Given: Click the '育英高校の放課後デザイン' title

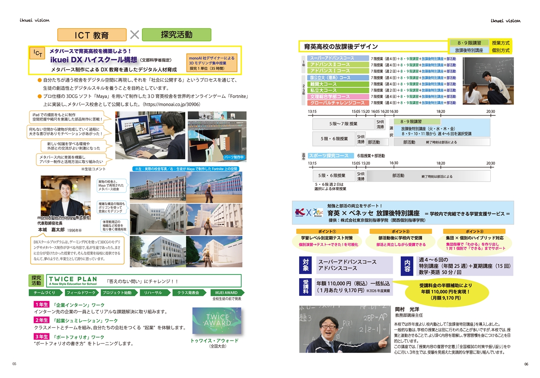Looking at the screenshot, I should (341, 46).
